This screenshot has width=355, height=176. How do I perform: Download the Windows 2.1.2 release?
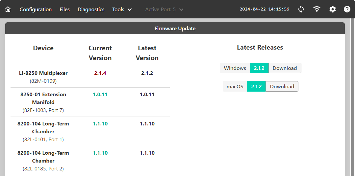[285, 68]
